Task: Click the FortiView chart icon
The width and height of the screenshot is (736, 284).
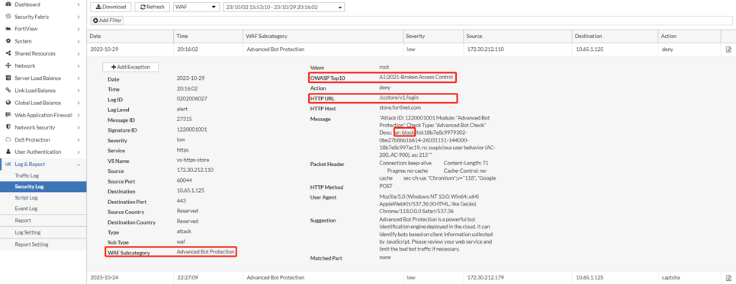Action: pyautogui.click(x=8, y=29)
